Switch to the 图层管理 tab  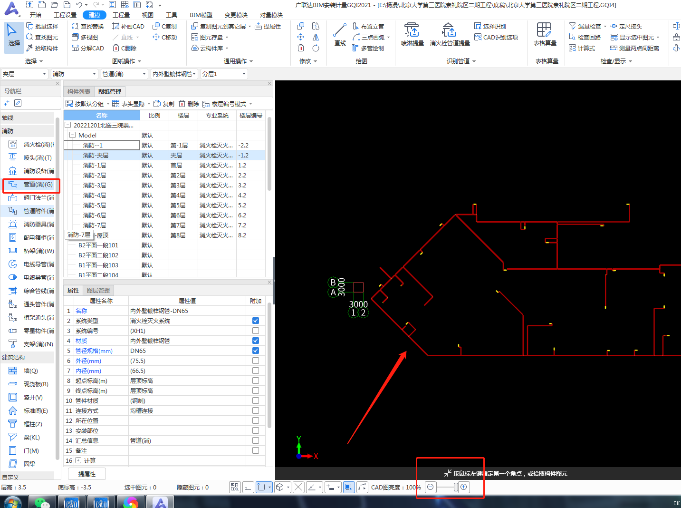pyautogui.click(x=98, y=290)
